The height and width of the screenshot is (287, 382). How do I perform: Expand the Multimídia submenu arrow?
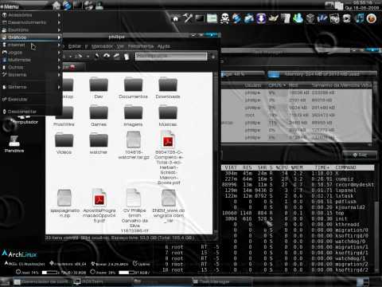click(59, 60)
